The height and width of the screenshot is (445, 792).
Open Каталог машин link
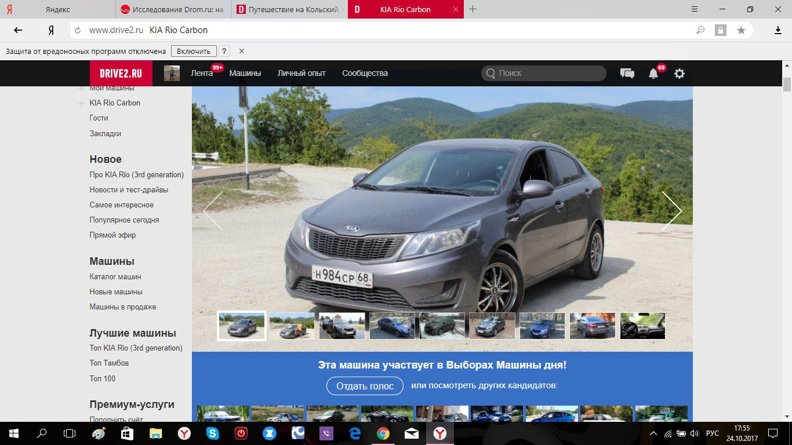point(115,276)
